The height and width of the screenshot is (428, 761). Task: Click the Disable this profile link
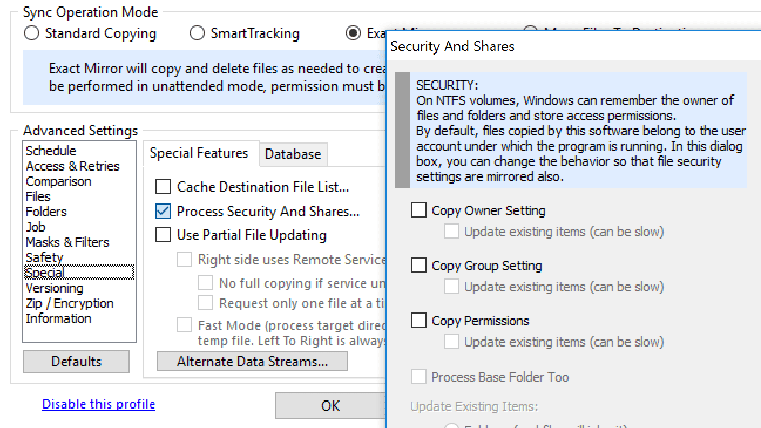(98, 403)
